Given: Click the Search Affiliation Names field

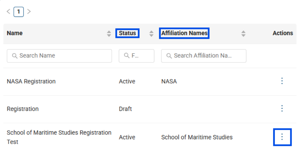Looking at the screenshot, I should [x=204, y=56].
